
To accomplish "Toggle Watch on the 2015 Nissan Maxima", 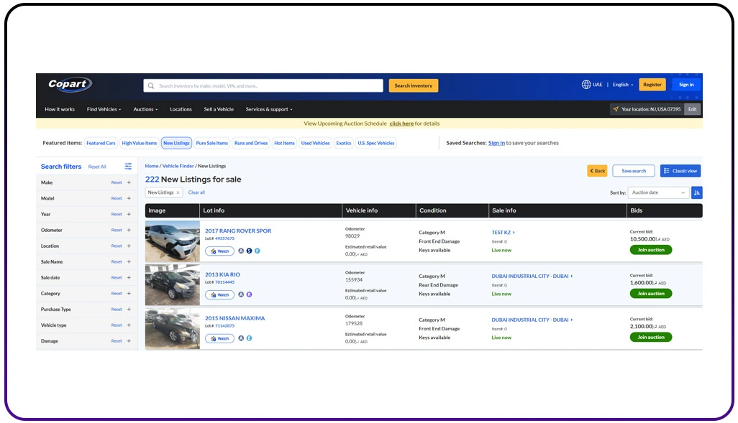I will [x=219, y=338].
